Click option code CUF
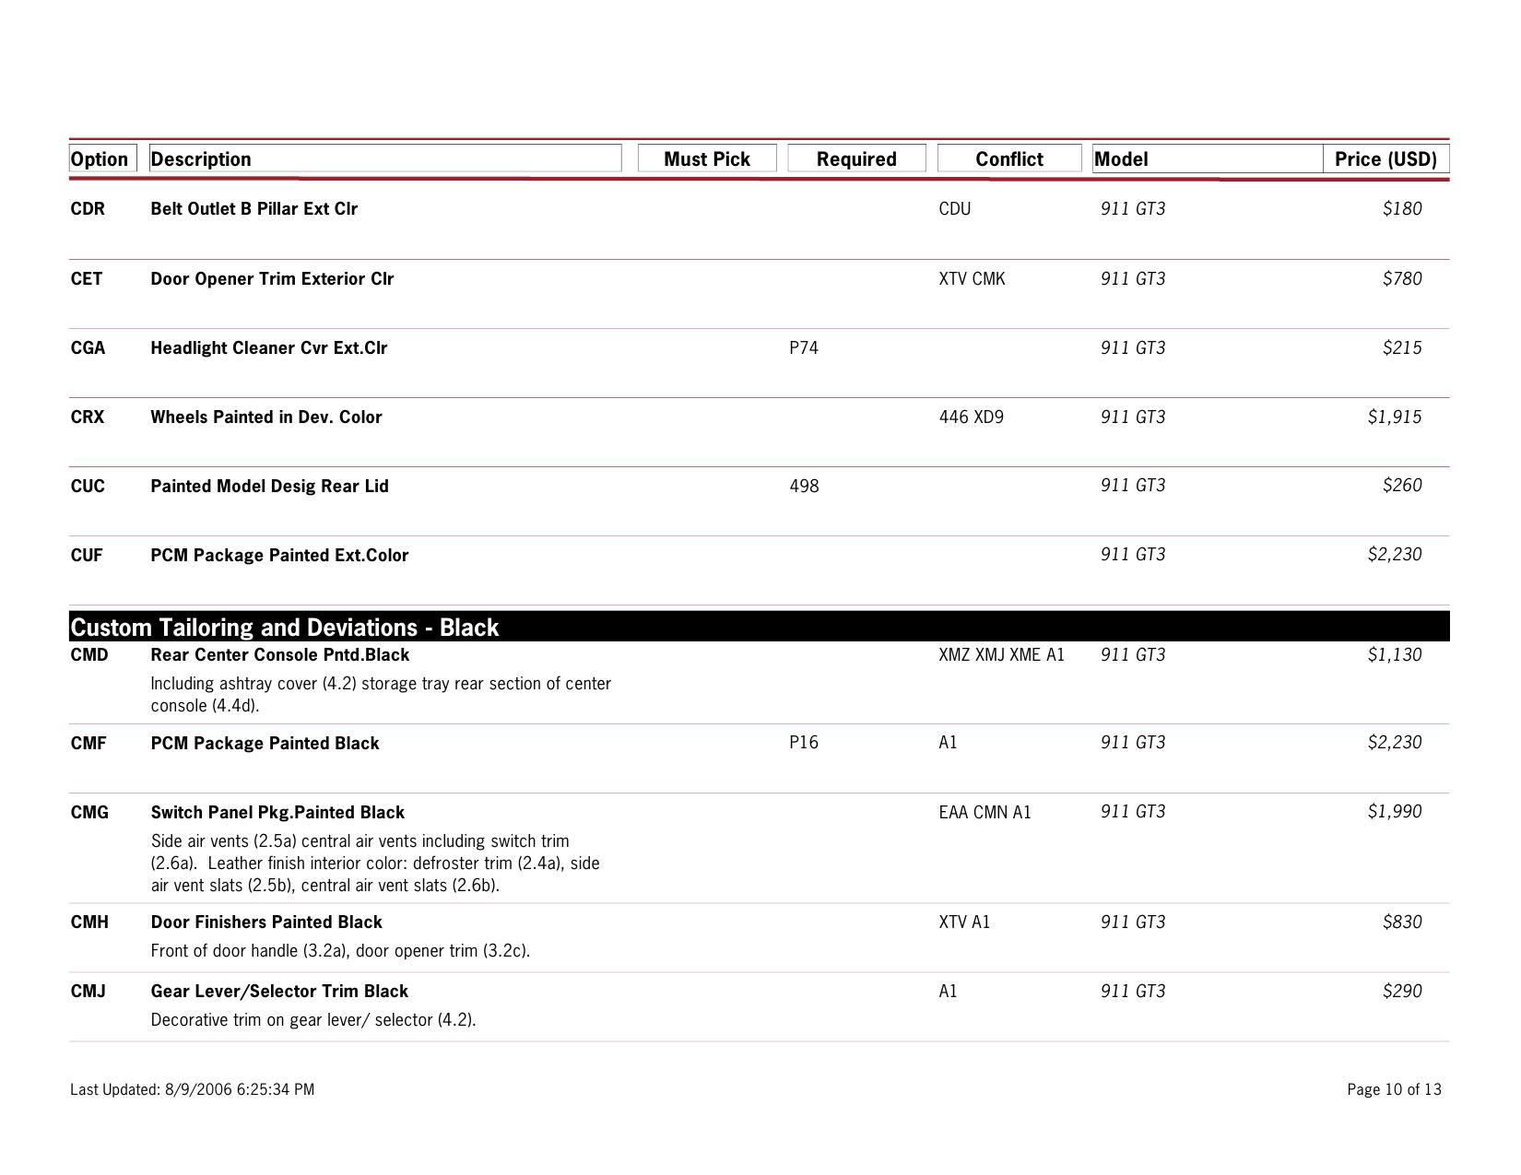This screenshot has height=1175, width=1521. 87,556
